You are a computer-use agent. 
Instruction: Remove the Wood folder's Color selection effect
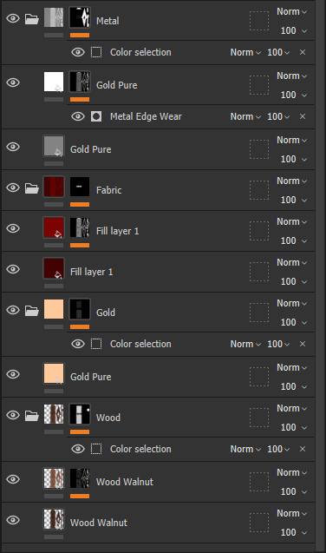(303, 449)
